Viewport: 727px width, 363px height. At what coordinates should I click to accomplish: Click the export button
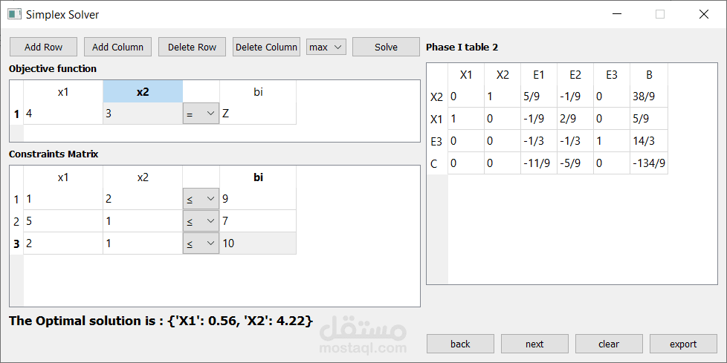point(683,344)
